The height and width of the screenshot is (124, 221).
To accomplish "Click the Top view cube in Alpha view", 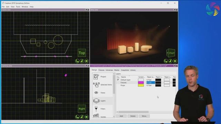I will pyautogui.click(x=82, y=53).
